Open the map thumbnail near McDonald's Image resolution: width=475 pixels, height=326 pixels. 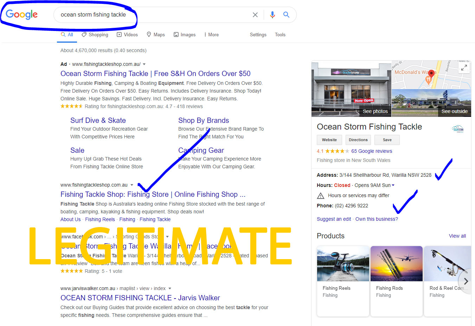coord(431,75)
